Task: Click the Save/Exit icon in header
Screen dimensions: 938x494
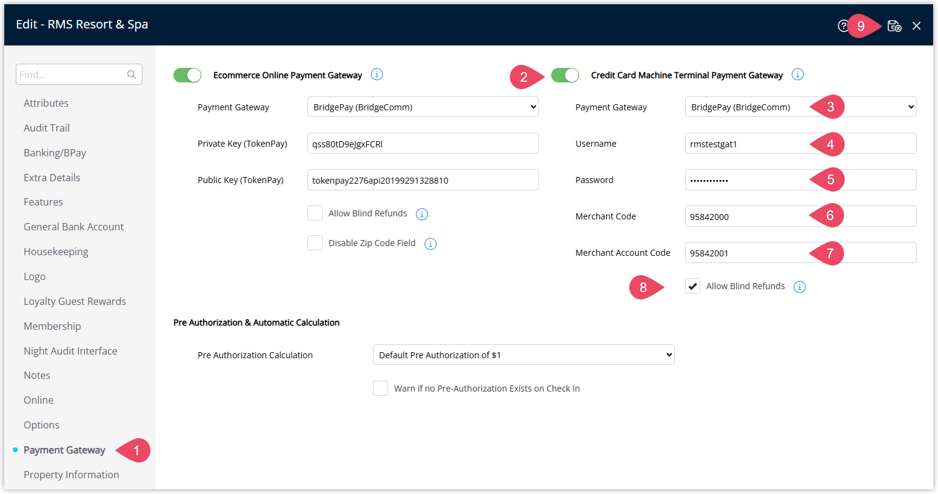Action: [x=894, y=26]
